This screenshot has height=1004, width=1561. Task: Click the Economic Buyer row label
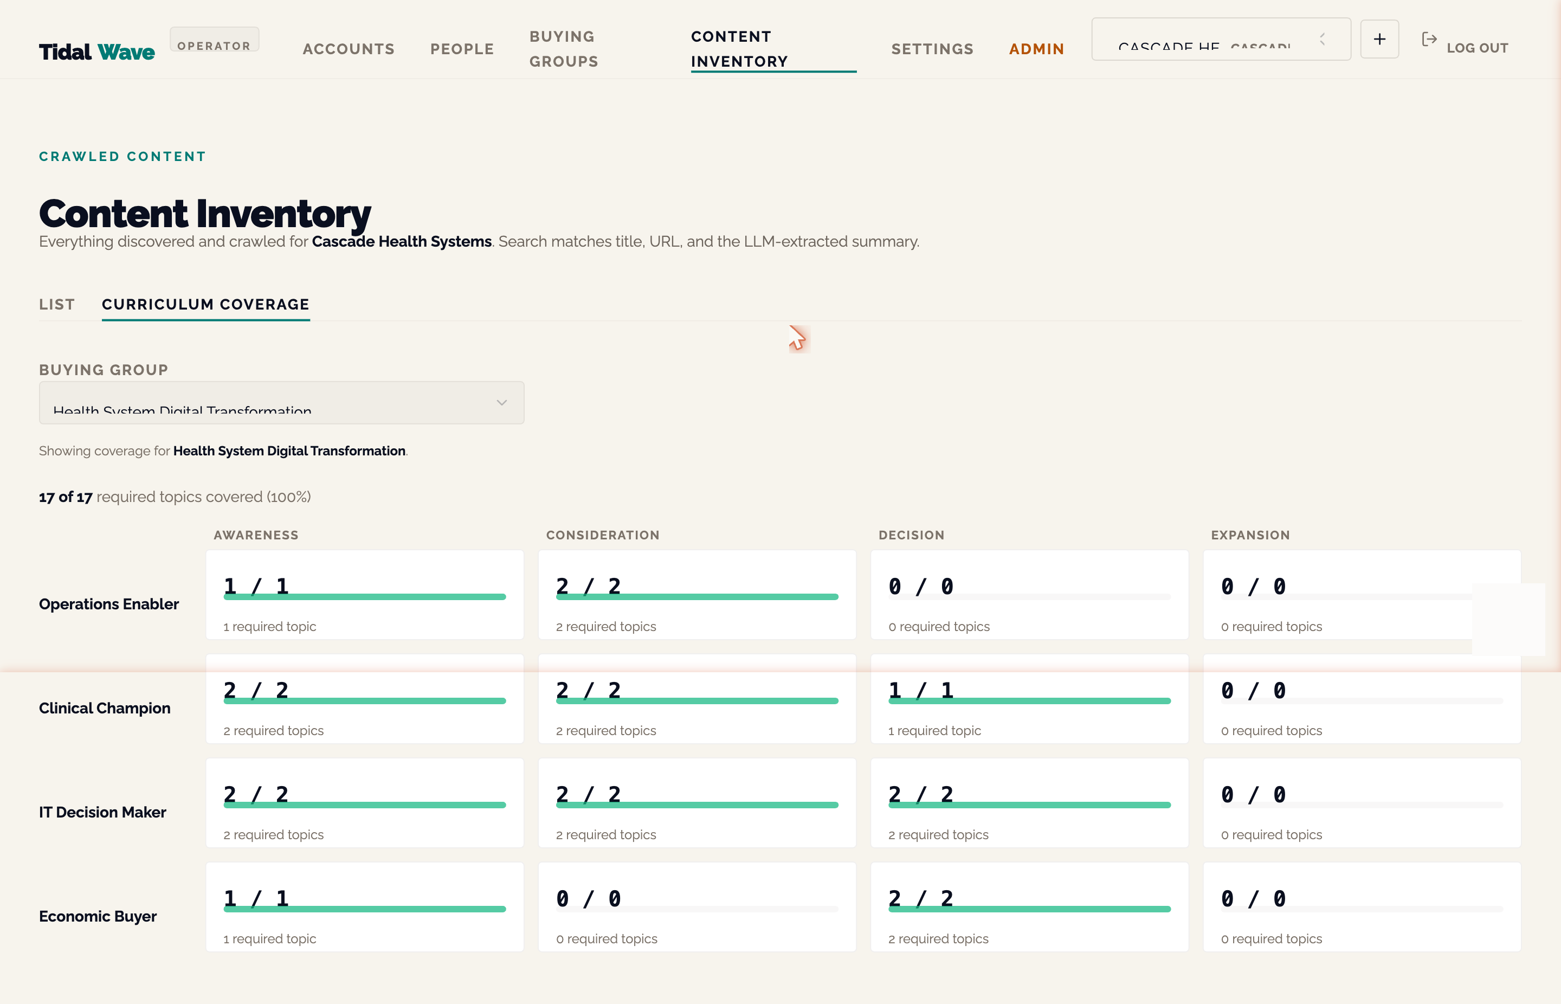pos(98,916)
